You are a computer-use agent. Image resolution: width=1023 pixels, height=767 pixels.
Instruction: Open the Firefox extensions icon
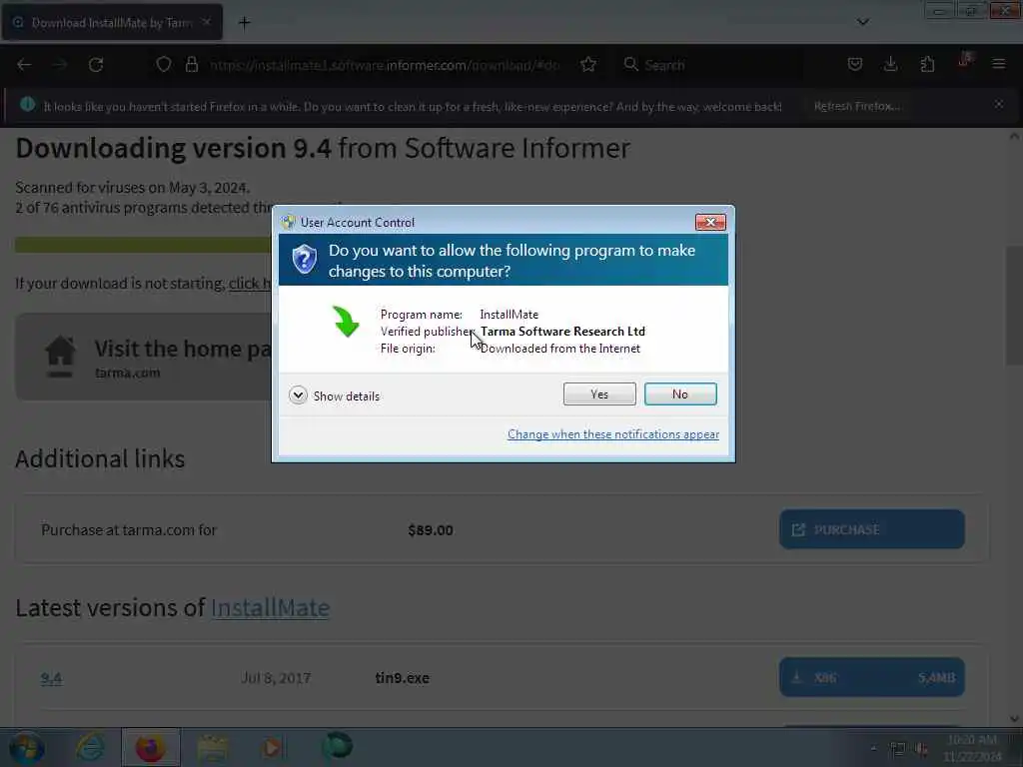tap(927, 64)
